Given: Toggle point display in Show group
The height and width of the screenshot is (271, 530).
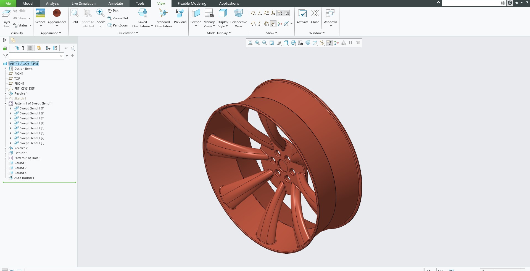Looking at the screenshot, I should 267,13.
